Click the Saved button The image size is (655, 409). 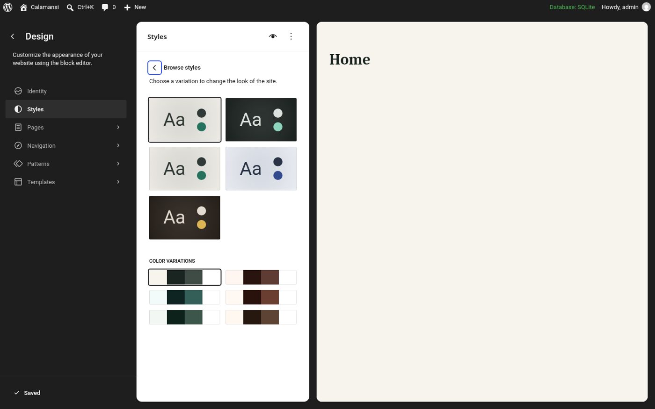pos(27,393)
